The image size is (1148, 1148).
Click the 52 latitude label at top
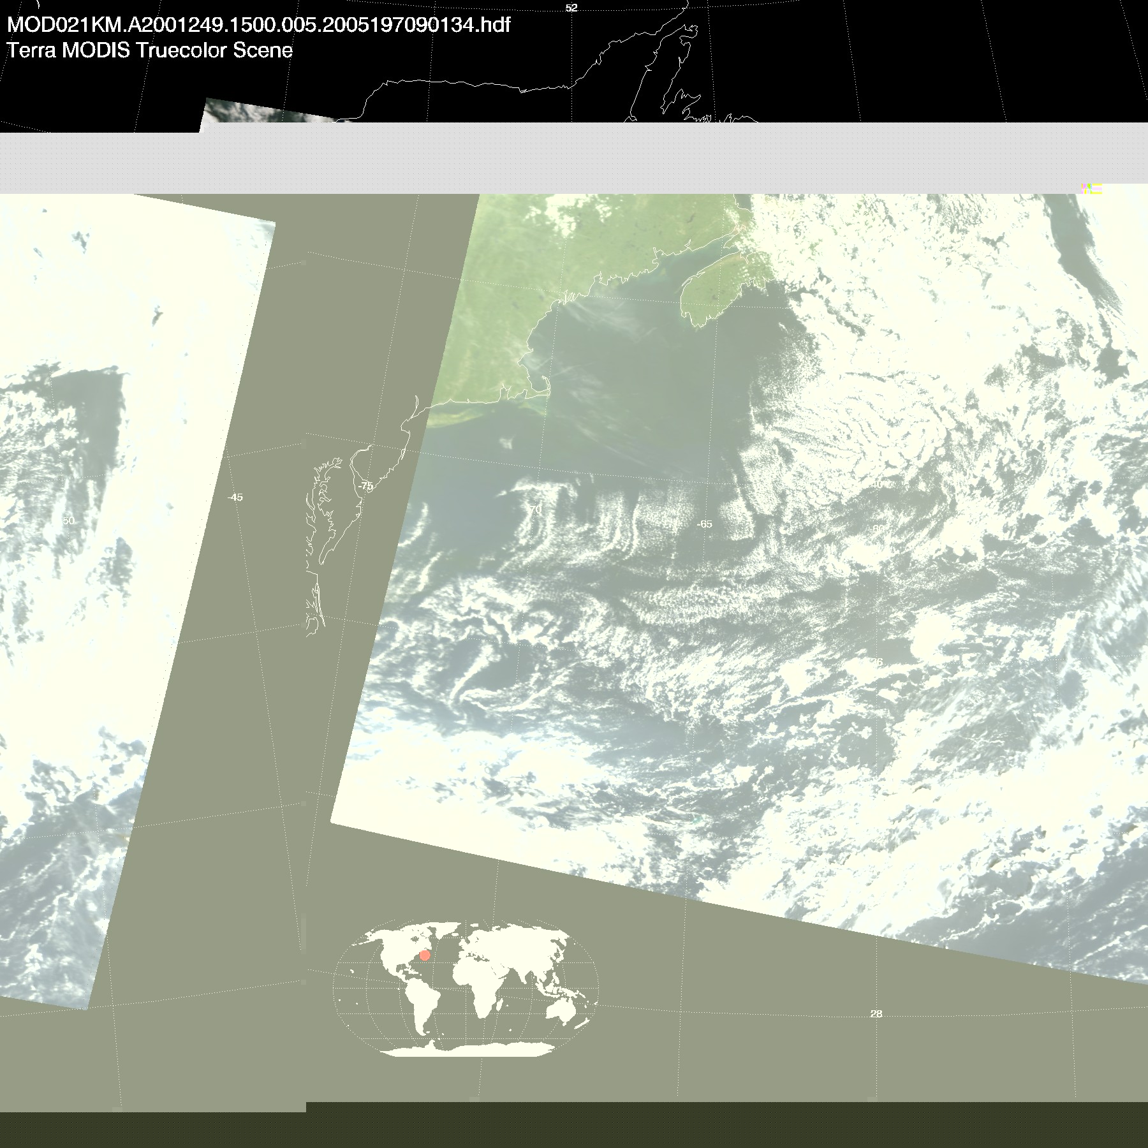[x=571, y=8]
